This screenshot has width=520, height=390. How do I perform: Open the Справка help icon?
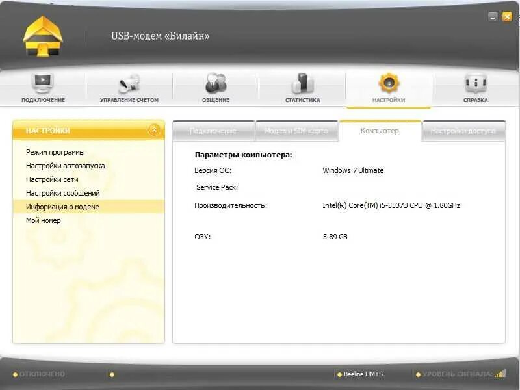[x=476, y=83]
